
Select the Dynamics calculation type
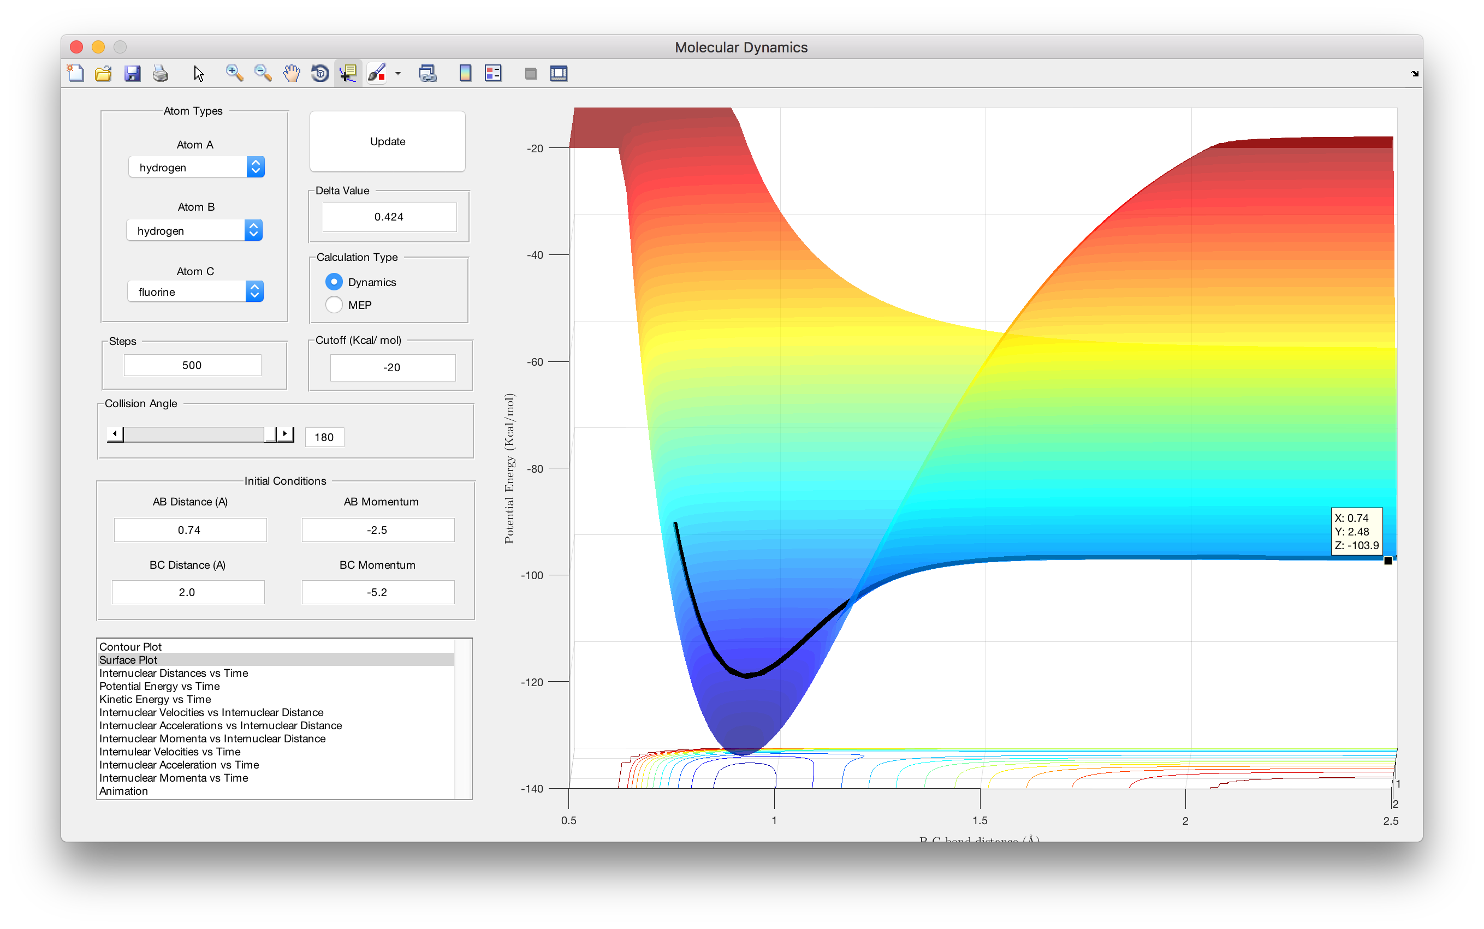tap(334, 282)
